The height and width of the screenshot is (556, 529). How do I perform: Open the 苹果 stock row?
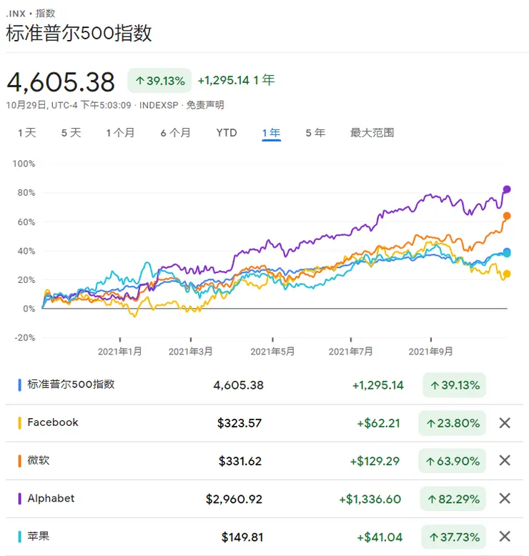coord(264,537)
